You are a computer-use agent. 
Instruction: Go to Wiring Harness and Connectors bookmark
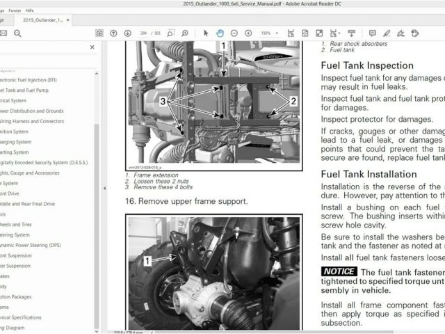click(x=31, y=120)
